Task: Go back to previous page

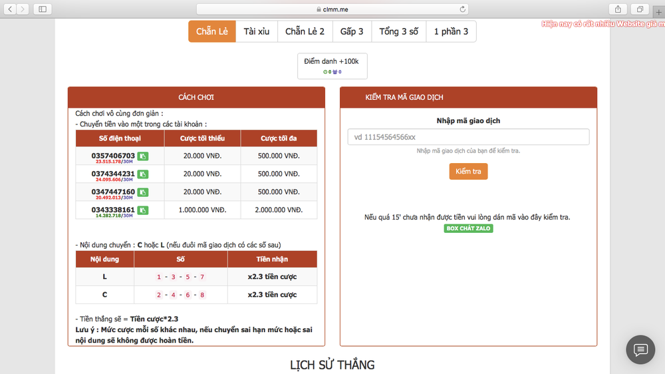Action: pos(11,9)
